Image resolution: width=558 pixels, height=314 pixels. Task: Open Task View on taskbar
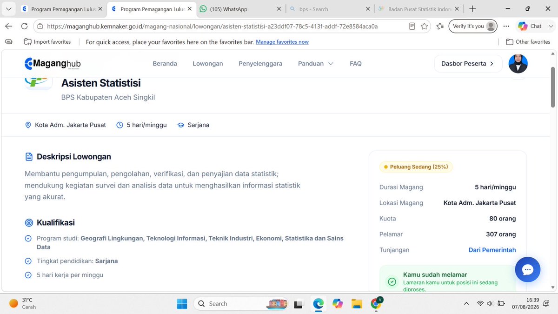click(x=298, y=304)
